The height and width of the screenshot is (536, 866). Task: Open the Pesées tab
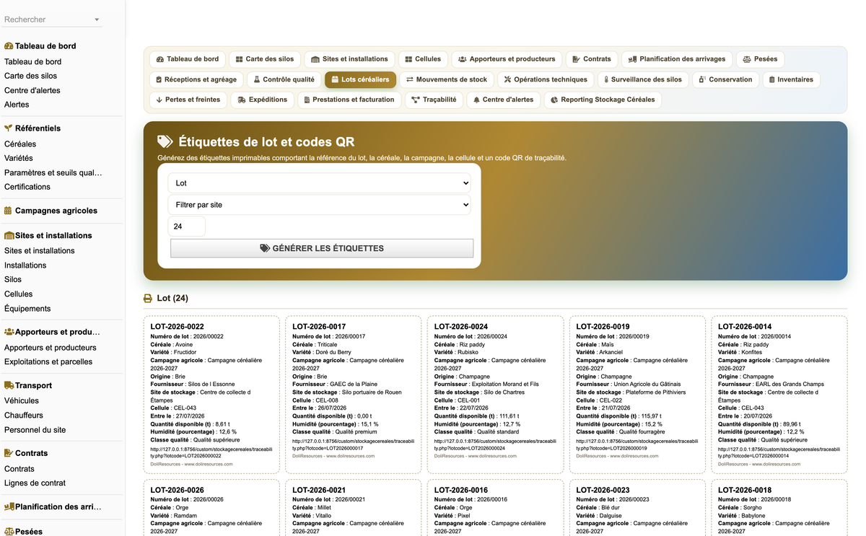point(760,59)
